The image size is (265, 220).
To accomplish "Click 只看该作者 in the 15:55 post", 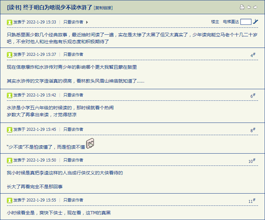I will pos(73,200).
